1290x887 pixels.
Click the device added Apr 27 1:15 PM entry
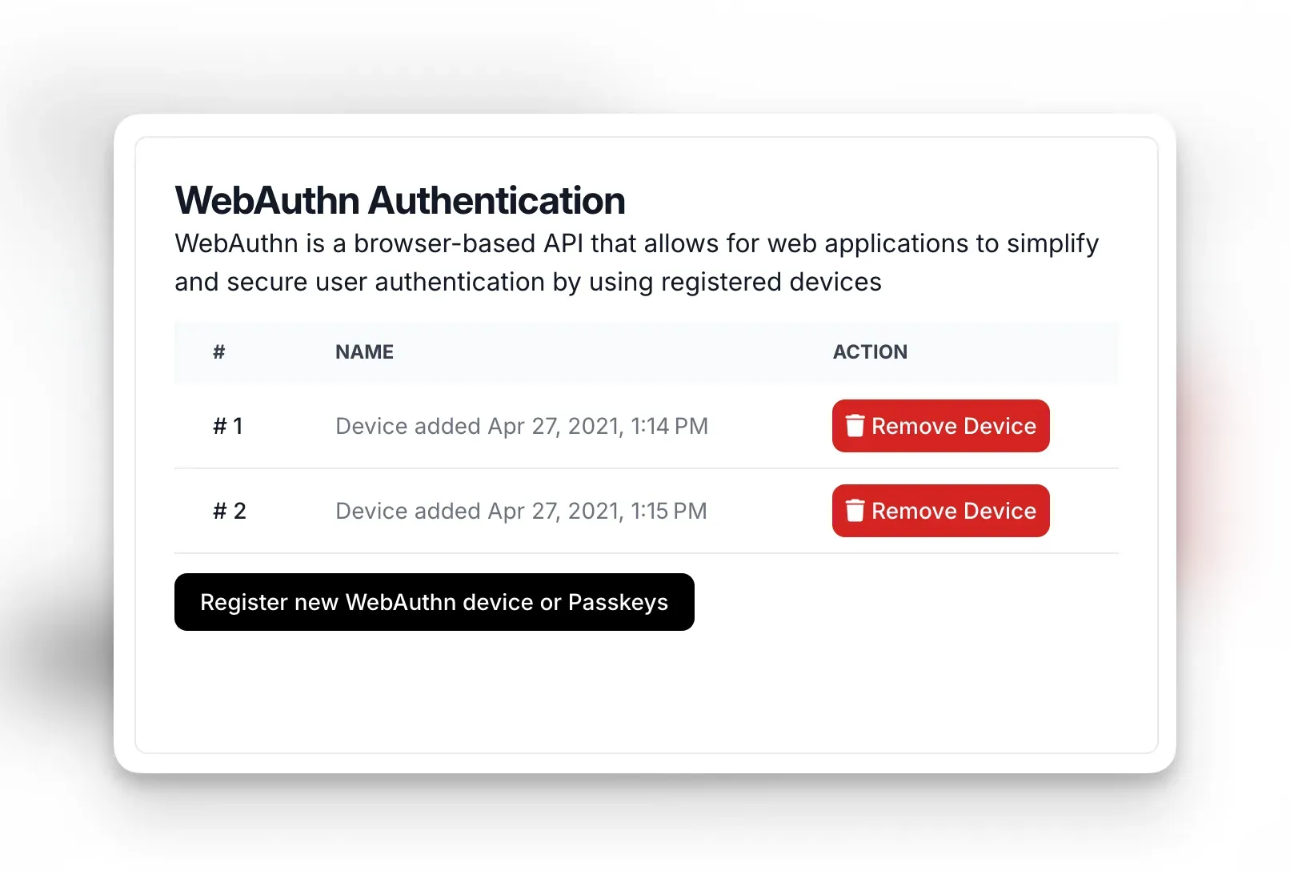point(520,511)
